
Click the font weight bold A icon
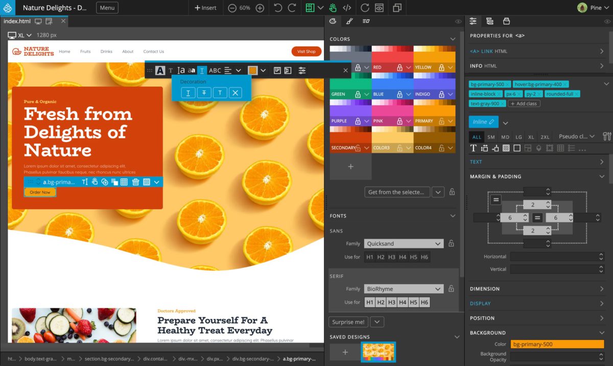(x=160, y=71)
